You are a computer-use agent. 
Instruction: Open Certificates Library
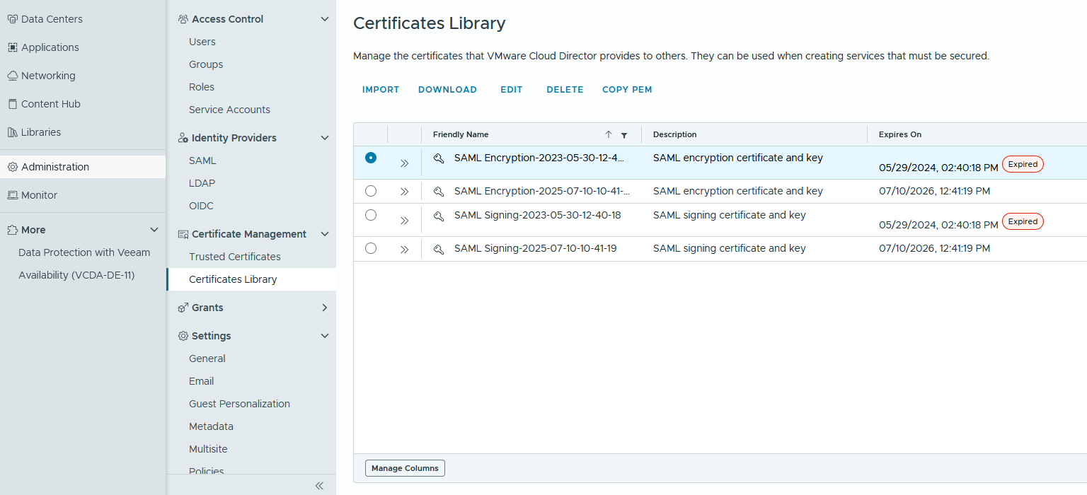point(233,279)
